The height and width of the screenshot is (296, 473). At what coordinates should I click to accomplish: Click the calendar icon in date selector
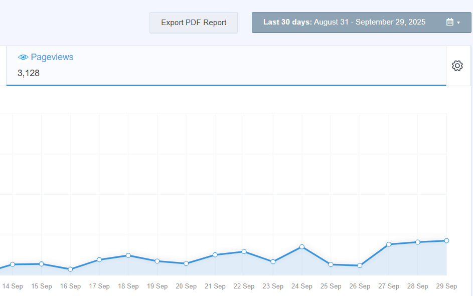(x=449, y=23)
